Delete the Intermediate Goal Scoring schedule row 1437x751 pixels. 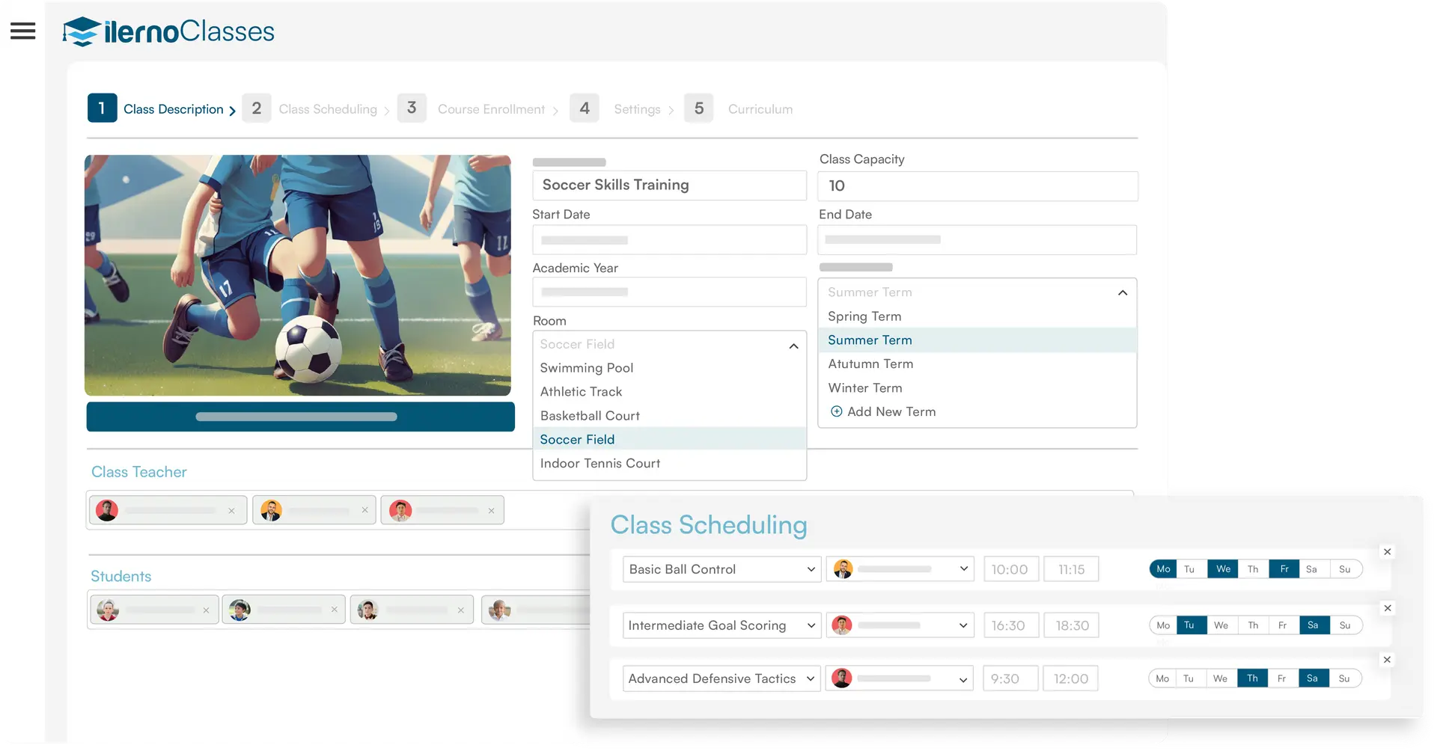tap(1388, 608)
